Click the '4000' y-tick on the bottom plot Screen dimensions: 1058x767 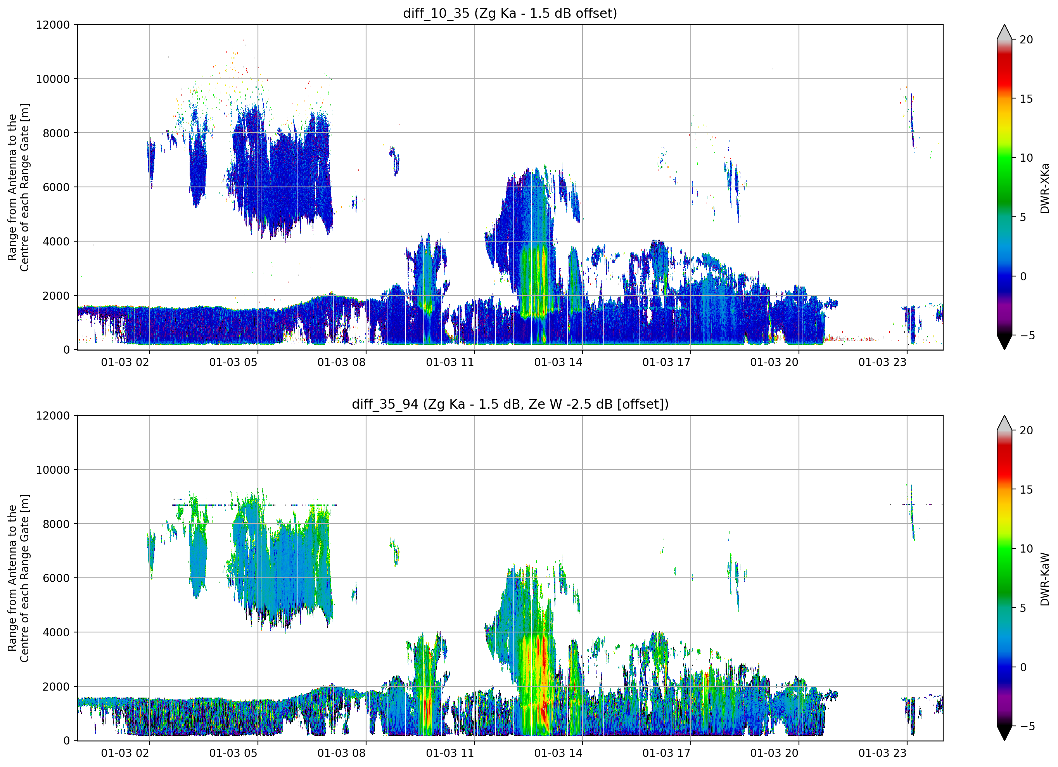click(x=56, y=632)
